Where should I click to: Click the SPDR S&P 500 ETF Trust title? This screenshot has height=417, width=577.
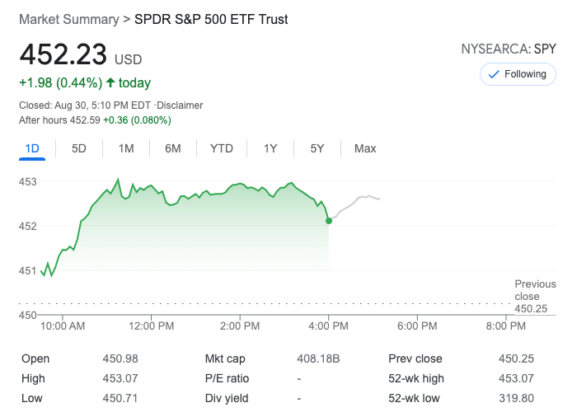(211, 19)
